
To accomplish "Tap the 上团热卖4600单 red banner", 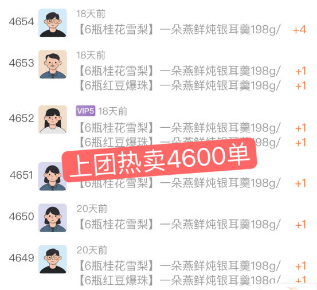I will click(159, 160).
